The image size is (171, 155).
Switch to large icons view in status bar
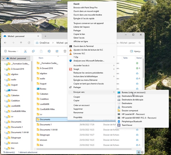[142, 152]
